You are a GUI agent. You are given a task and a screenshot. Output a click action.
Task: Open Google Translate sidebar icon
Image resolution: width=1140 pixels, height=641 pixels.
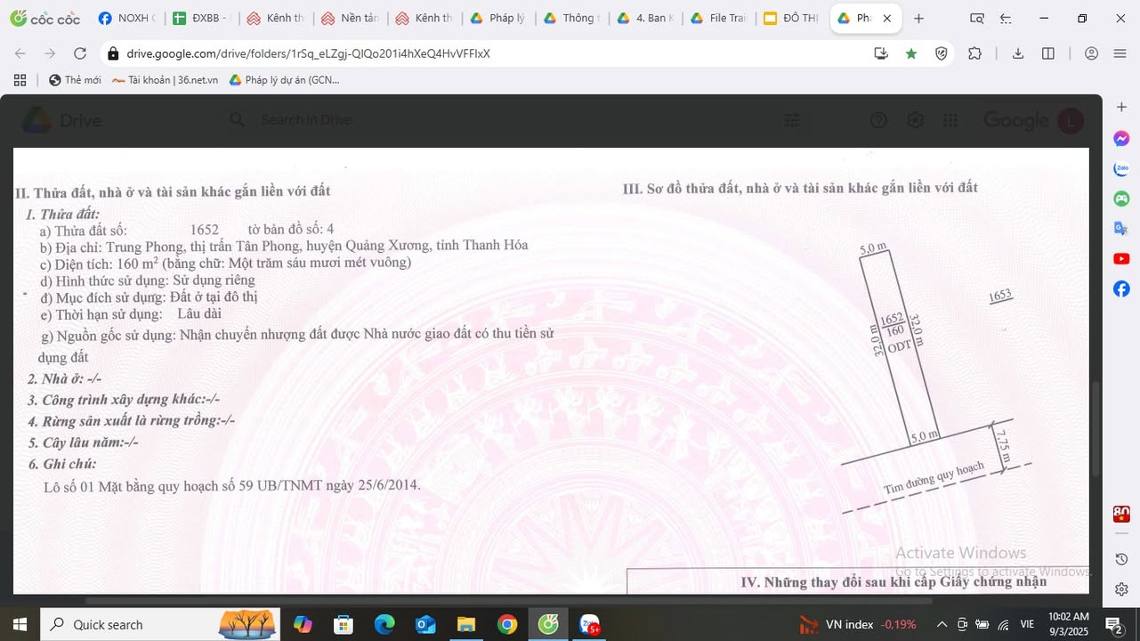(1121, 229)
